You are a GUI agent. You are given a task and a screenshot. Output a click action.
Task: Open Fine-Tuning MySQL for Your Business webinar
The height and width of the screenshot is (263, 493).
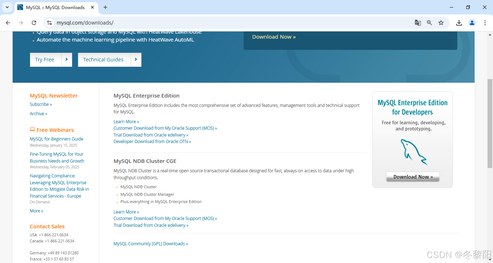(57, 158)
